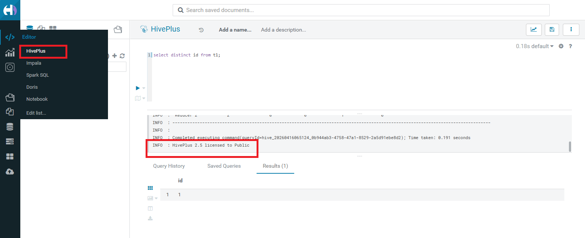Open the Editor code icon in sidebar
The width and height of the screenshot is (585, 238).
10,37
